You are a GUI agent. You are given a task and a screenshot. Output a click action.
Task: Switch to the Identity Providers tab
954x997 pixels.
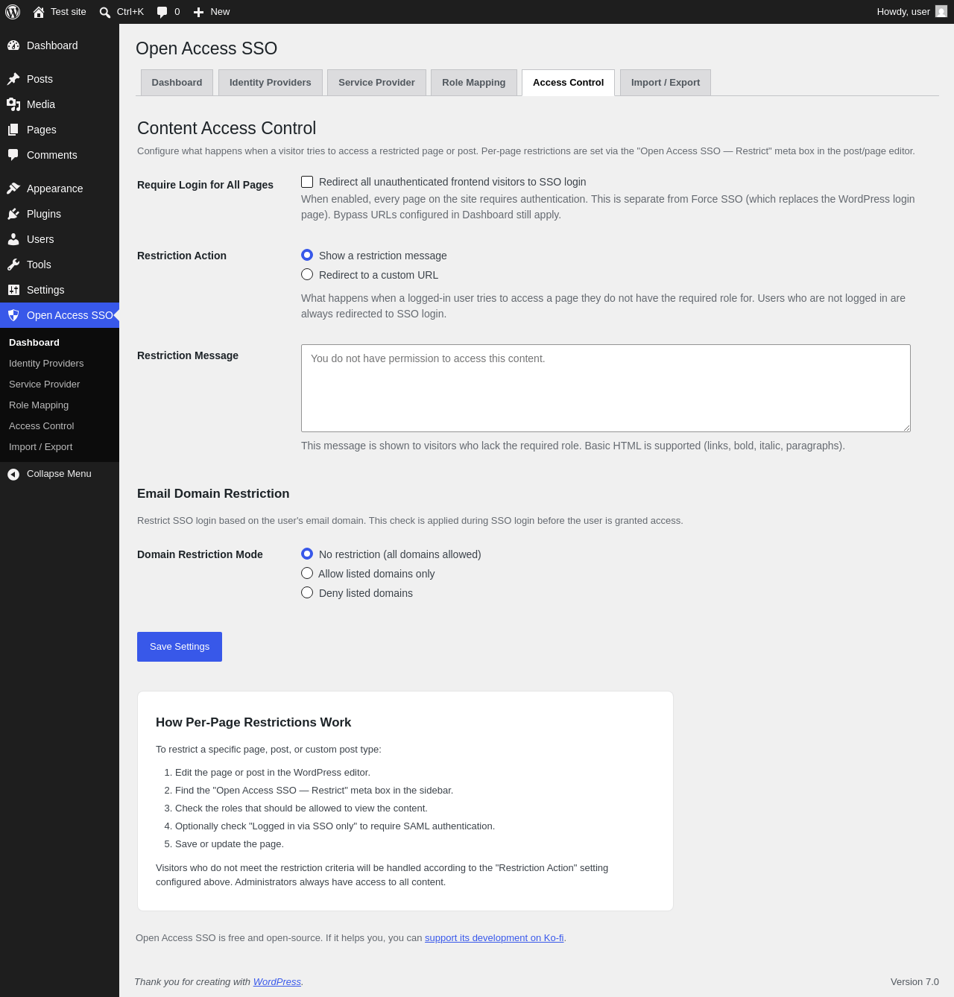[x=271, y=83]
